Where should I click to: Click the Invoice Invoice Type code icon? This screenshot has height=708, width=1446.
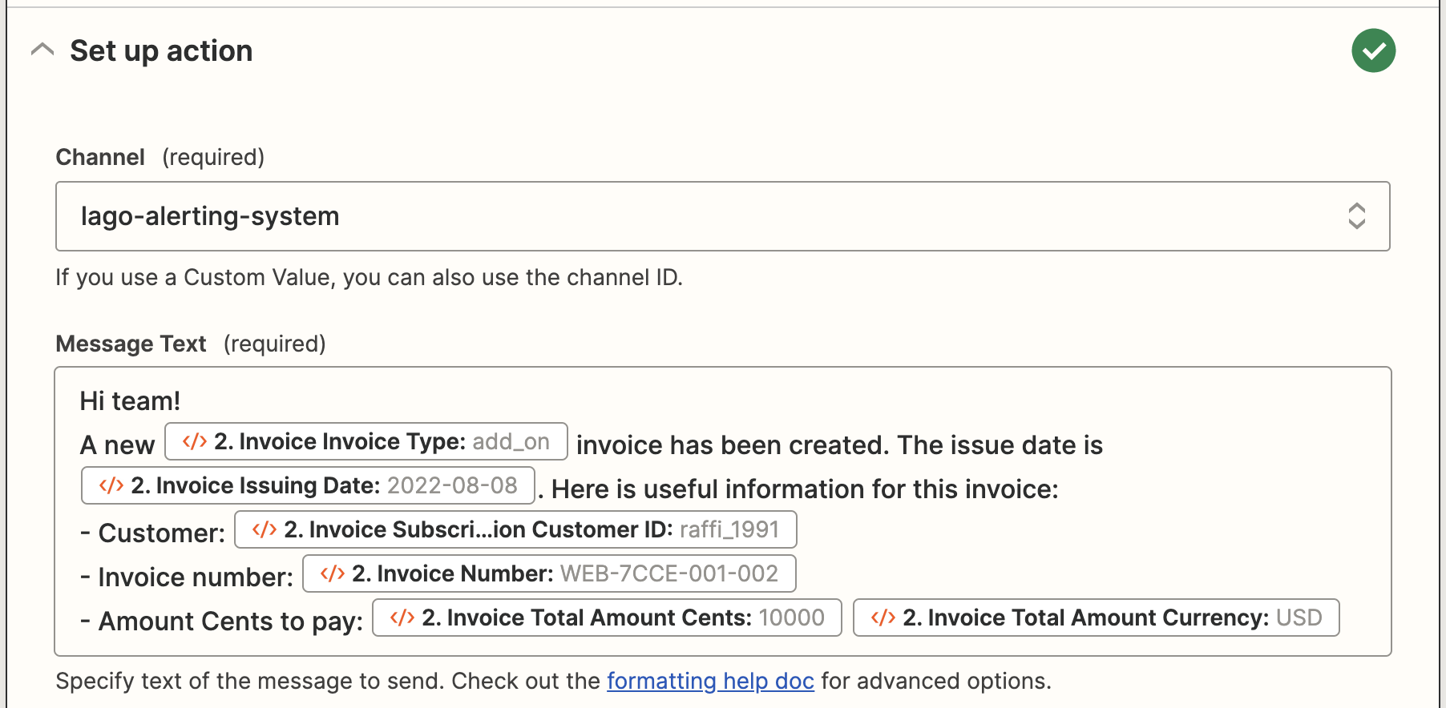tap(195, 442)
